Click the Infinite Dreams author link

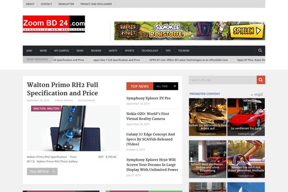[x=64, y=100]
